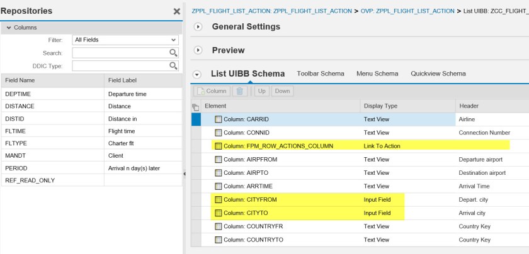
Task: Switch to the Toolbar Schema tab
Action: 321,74
